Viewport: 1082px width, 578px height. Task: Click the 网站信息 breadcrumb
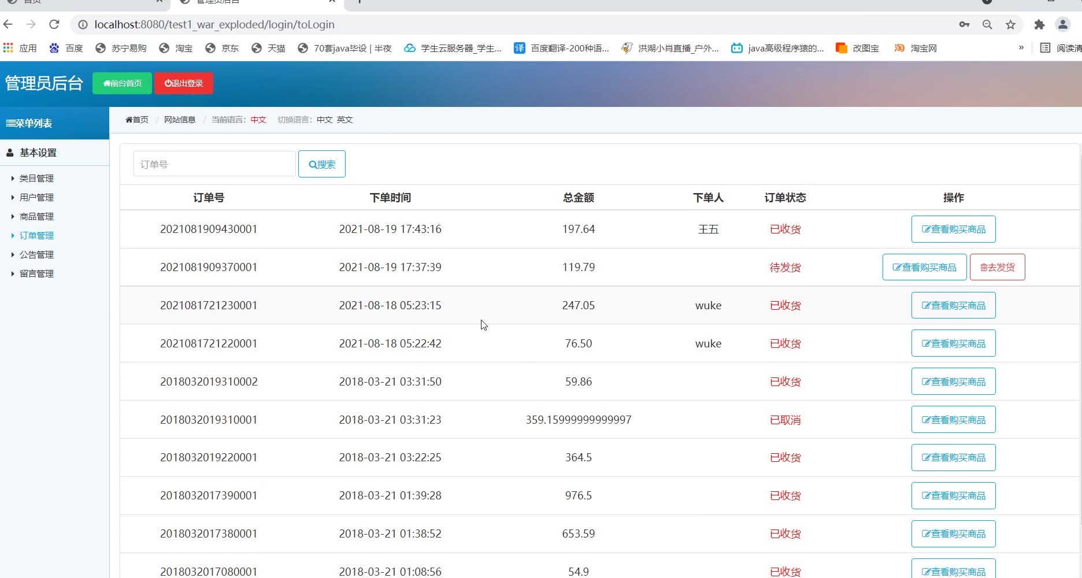click(x=180, y=120)
